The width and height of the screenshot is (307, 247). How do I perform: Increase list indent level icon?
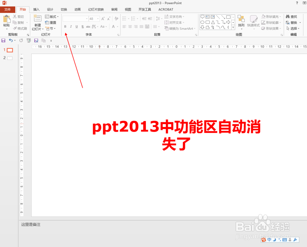tap(150, 19)
